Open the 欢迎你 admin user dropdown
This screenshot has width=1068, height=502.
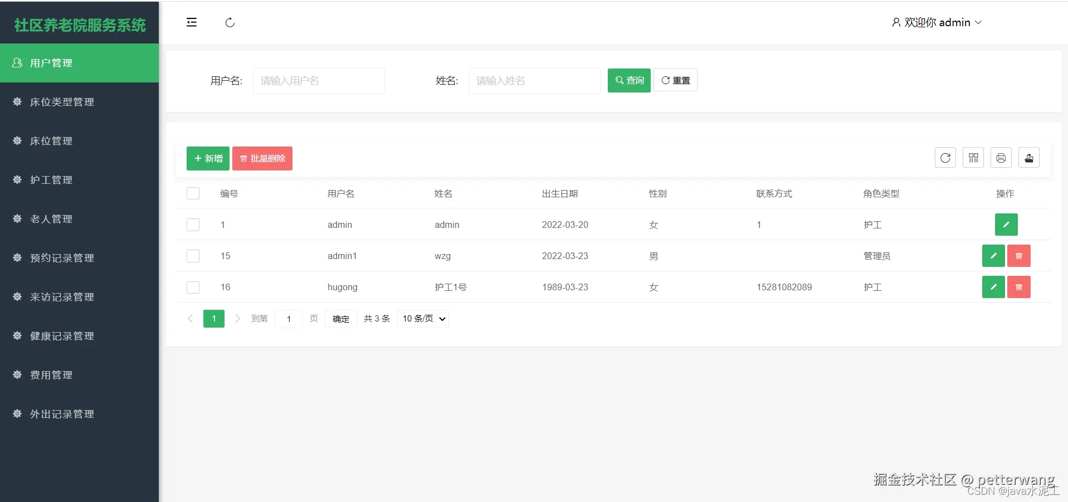click(x=937, y=22)
